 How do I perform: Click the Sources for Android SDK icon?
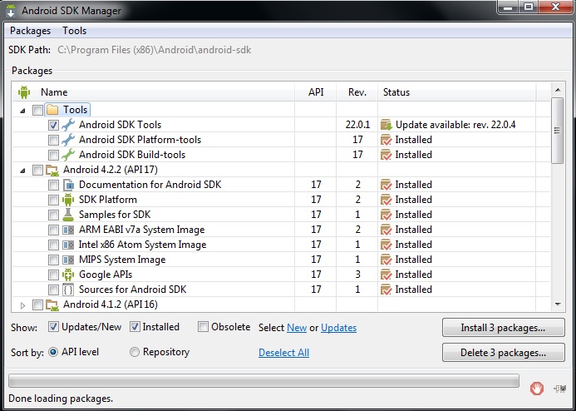coord(69,290)
